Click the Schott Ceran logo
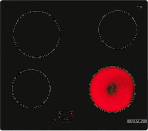Viewport: 148px width, 131px height. click(x=139, y=7)
